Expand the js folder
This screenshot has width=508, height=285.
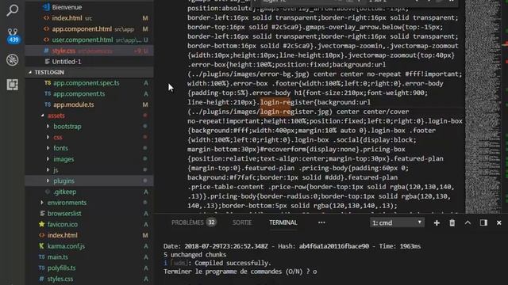pyautogui.click(x=89, y=170)
